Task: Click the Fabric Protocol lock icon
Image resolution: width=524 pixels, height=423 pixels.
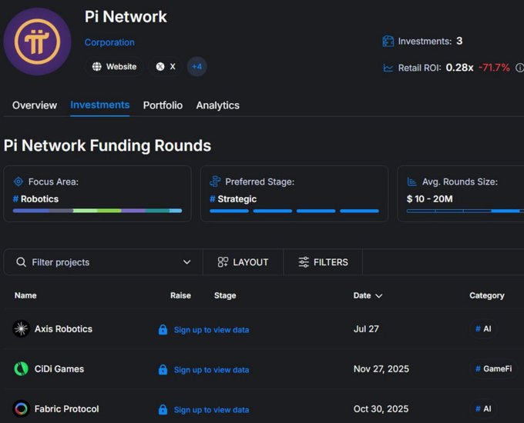Action: (163, 410)
